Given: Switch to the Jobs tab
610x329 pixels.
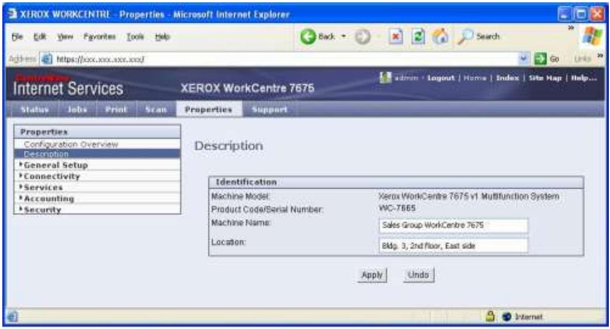Looking at the screenshot, I should pyautogui.click(x=77, y=109).
